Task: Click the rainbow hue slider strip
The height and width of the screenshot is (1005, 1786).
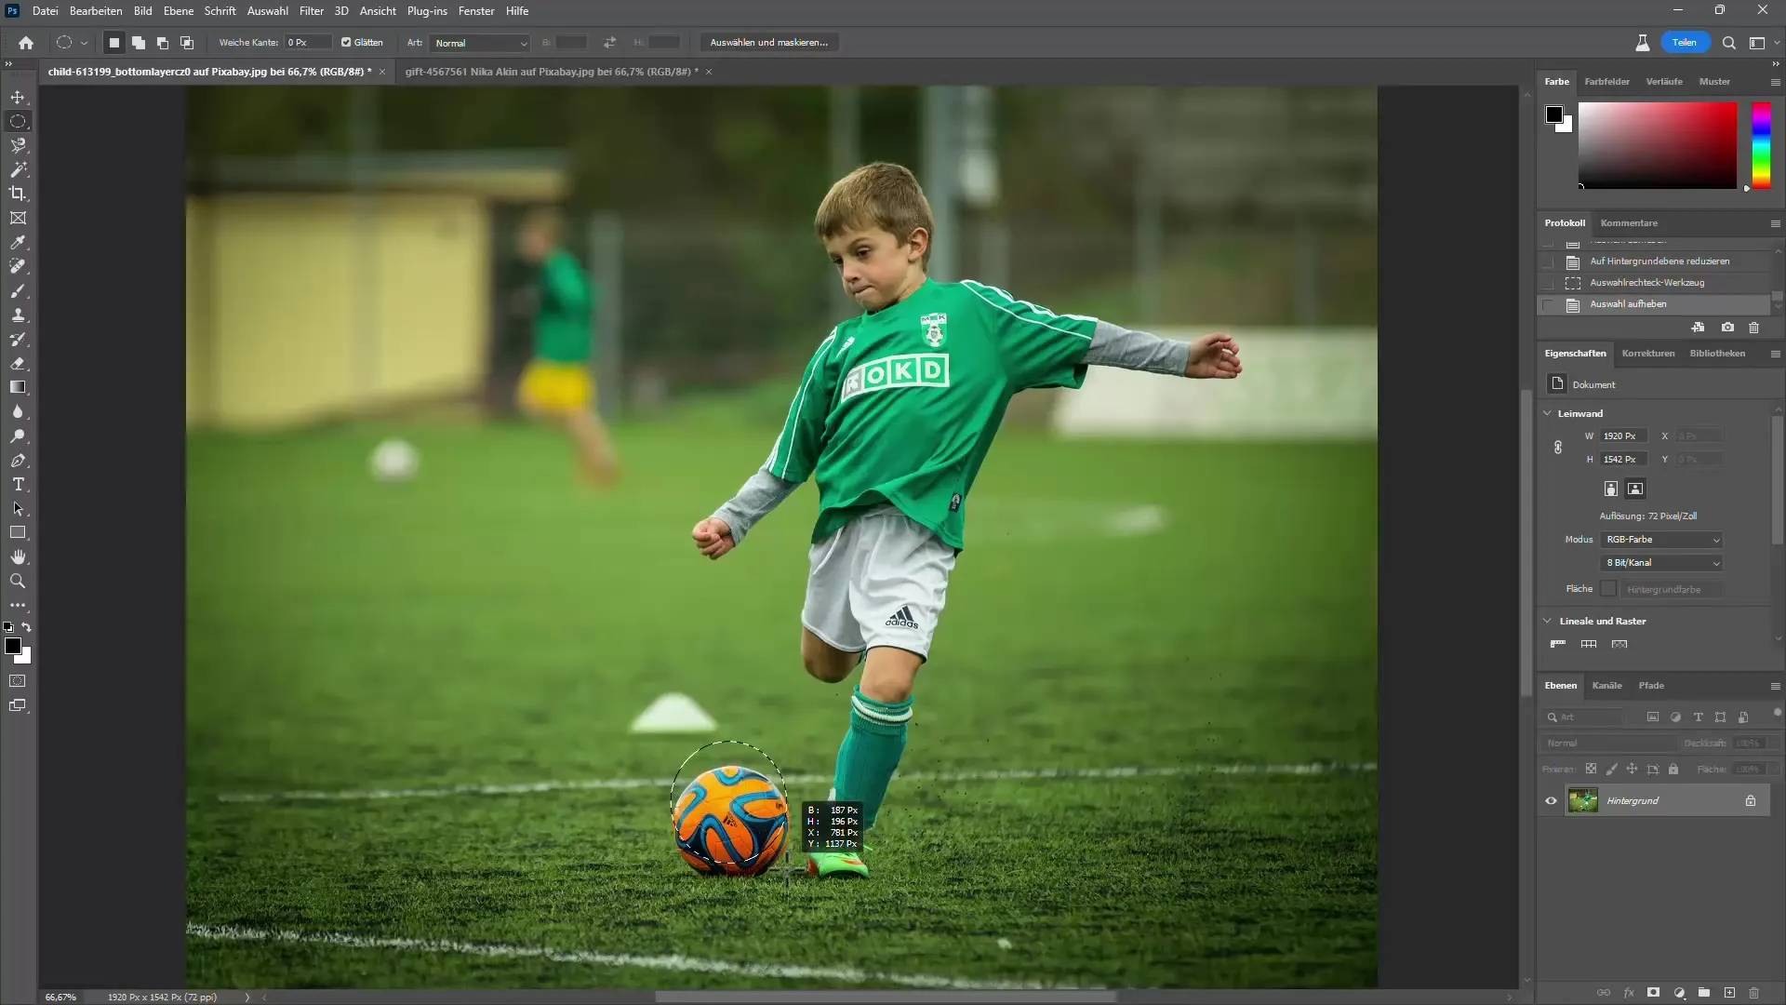Action: 1761,146
